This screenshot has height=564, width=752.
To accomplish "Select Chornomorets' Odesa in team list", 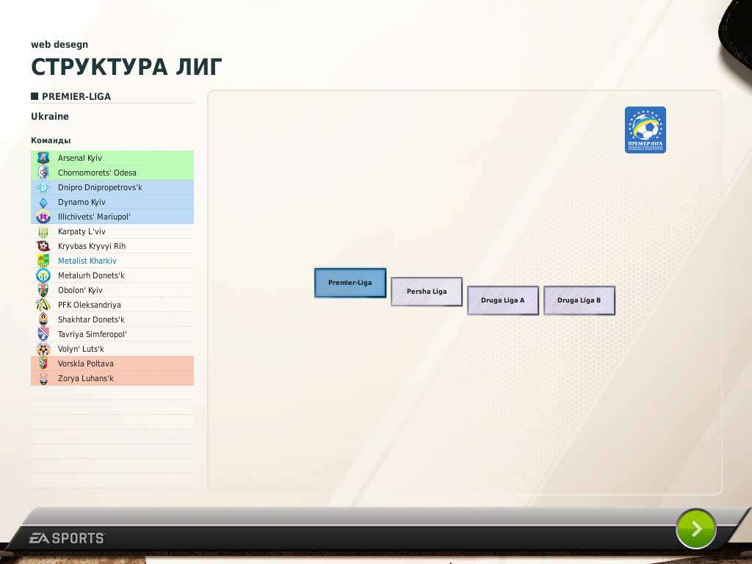I will click(x=97, y=173).
